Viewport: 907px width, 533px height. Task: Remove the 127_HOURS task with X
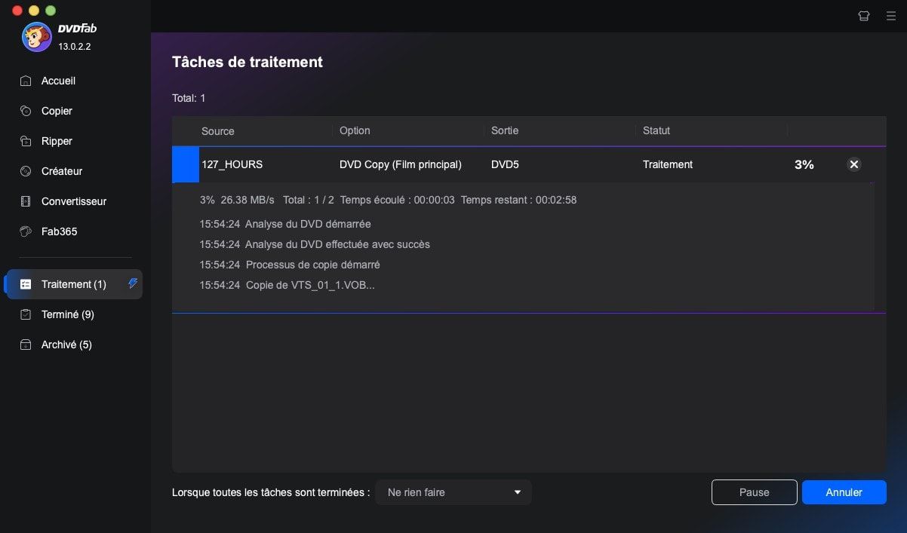853,164
